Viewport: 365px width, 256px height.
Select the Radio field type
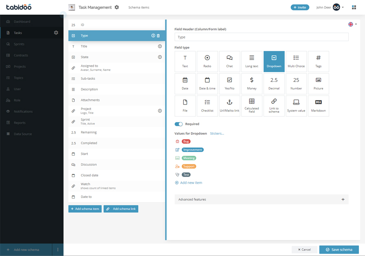(x=207, y=61)
